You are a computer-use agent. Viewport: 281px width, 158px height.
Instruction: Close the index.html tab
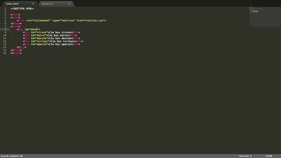point(33,4)
